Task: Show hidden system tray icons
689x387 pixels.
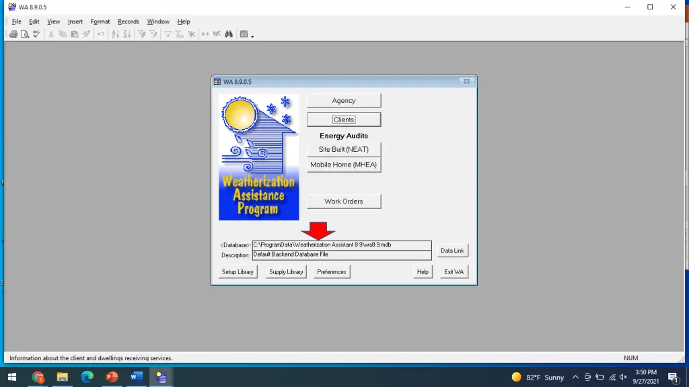Action: point(575,377)
